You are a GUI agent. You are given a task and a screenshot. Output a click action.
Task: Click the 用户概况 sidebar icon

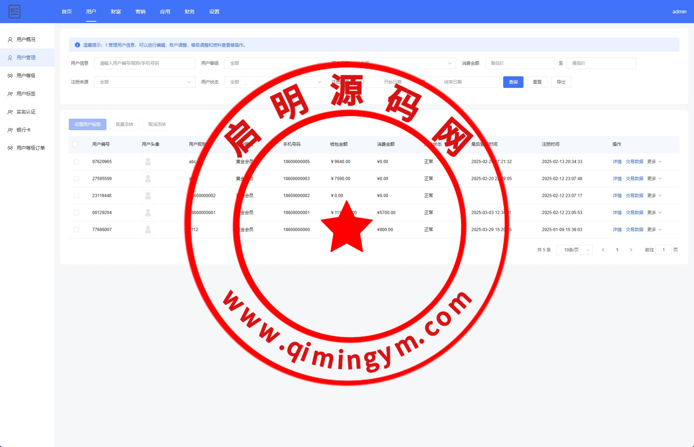pyautogui.click(x=10, y=40)
